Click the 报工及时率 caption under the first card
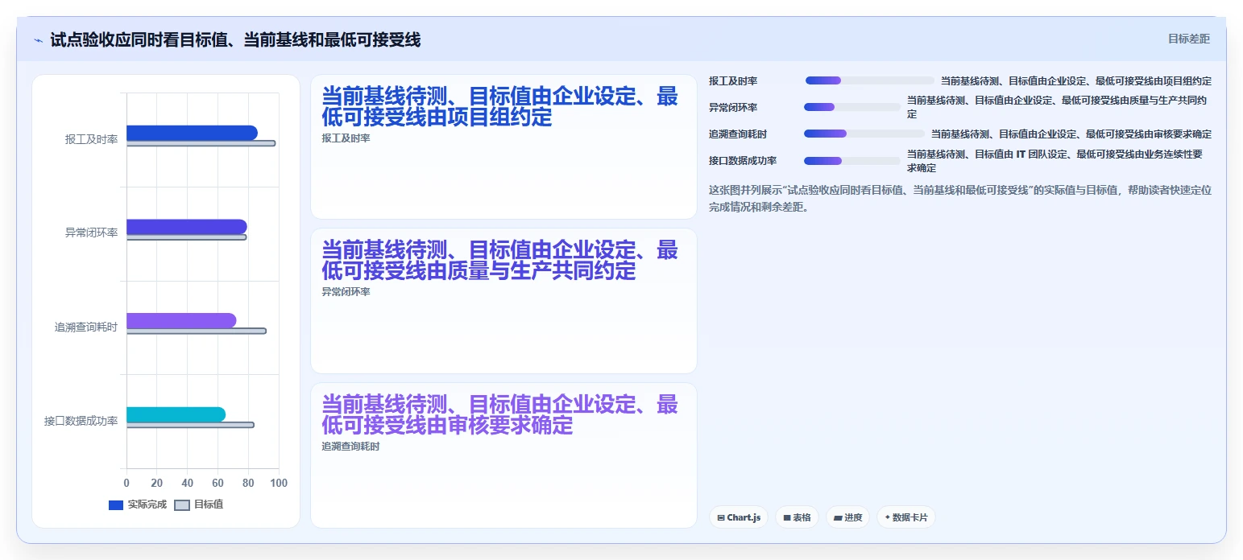Screen dimensions: 1243x560 point(346,138)
